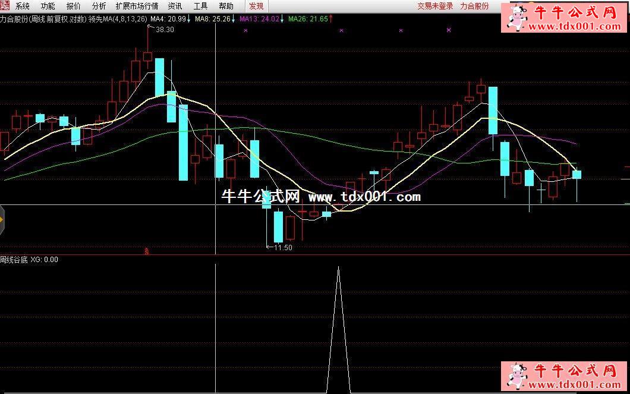Click the 领先MA(4,8,13,26) indicator label
Viewport: 630px width, 394px height.
pyautogui.click(x=118, y=19)
